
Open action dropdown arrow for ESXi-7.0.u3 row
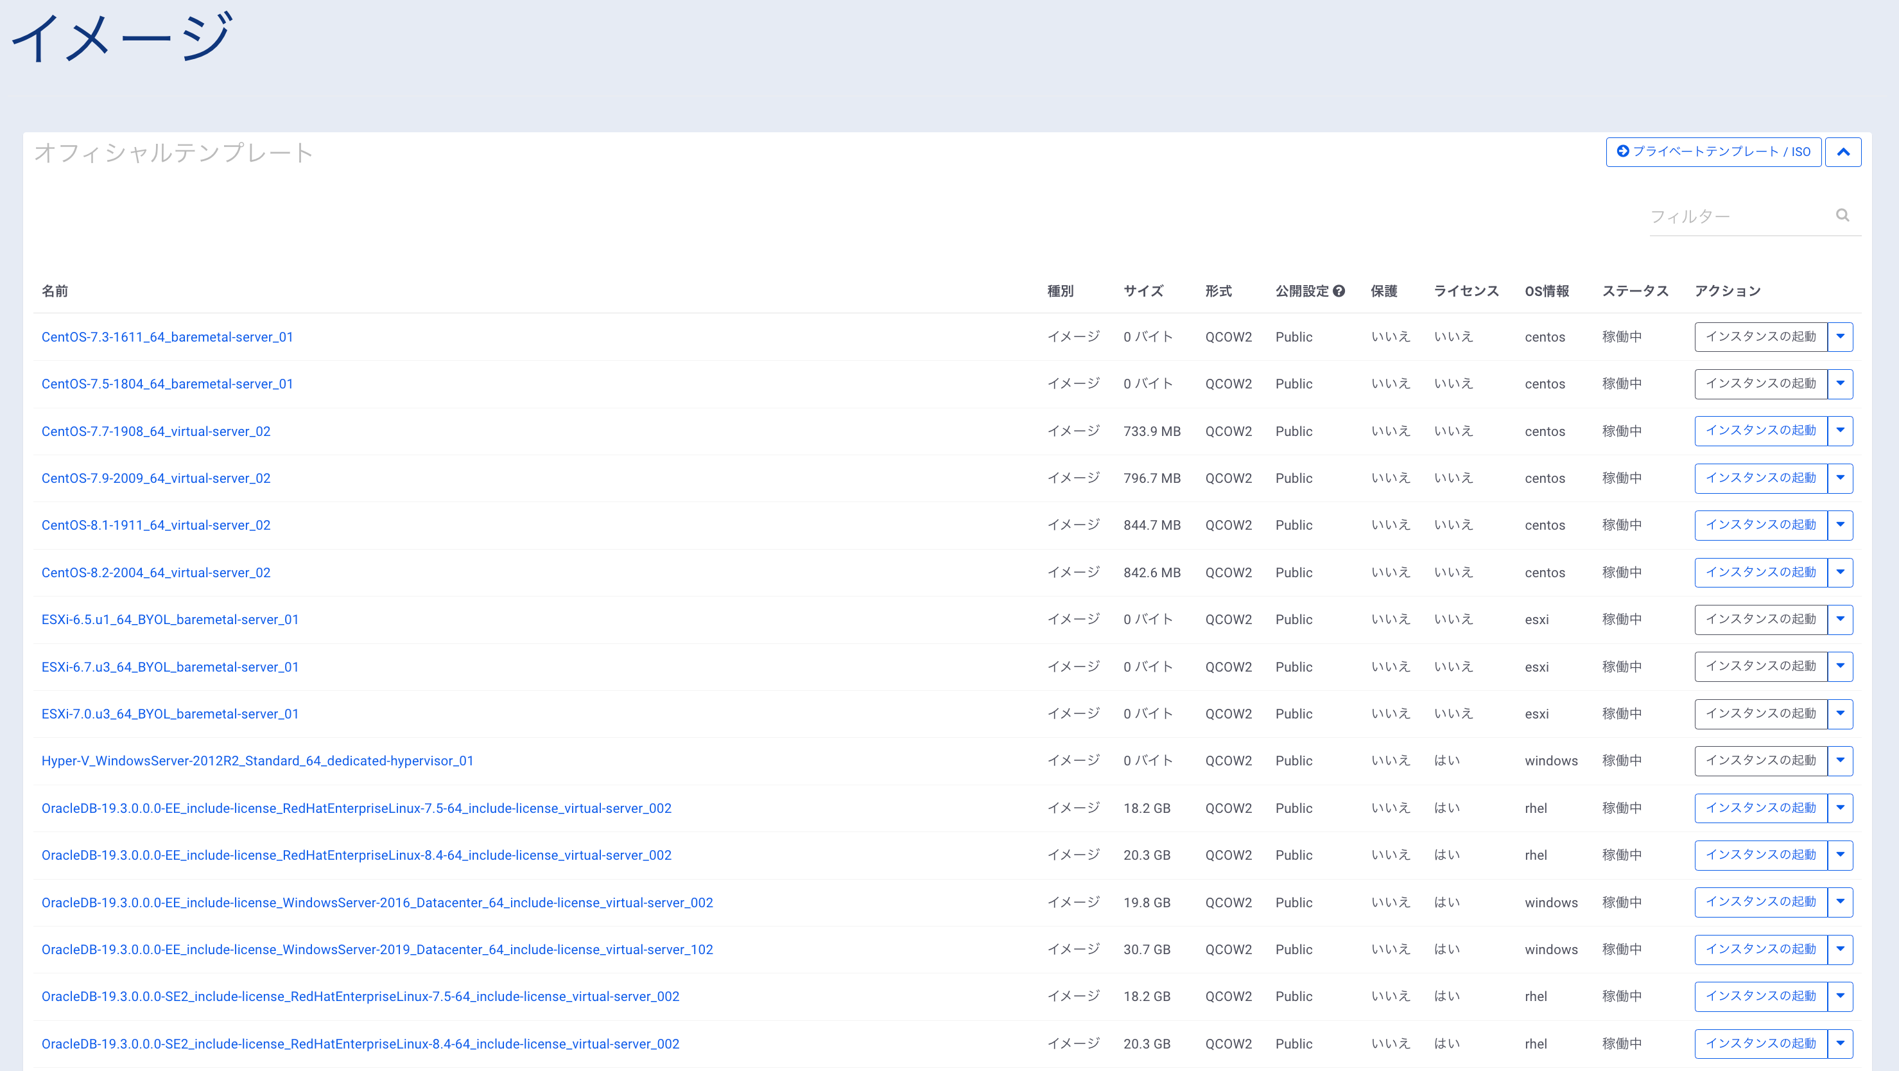(1840, 713)
